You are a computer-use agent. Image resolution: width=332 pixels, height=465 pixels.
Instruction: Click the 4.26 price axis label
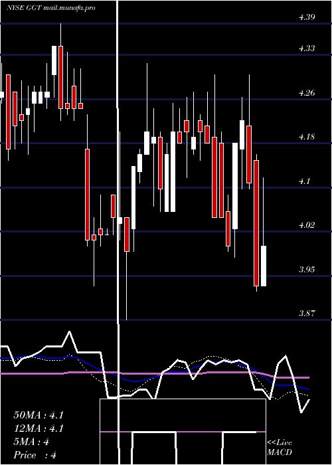click(307, 93)
